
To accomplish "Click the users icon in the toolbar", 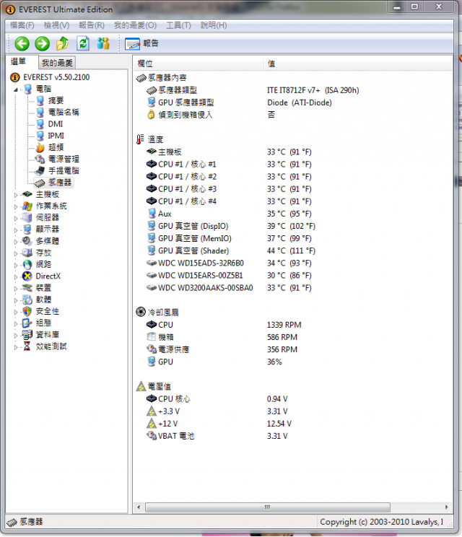I will pyautogui.click(x=103, y=43).
